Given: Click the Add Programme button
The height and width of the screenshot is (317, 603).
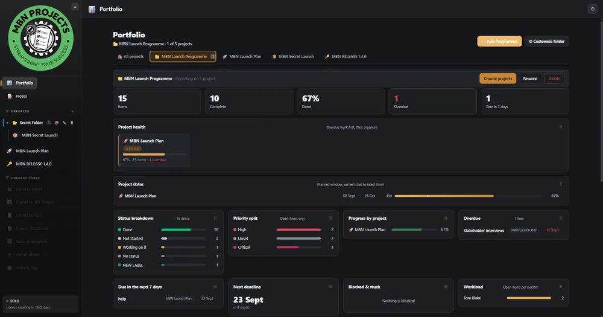Looking at the screenshot, I should 499,41.
